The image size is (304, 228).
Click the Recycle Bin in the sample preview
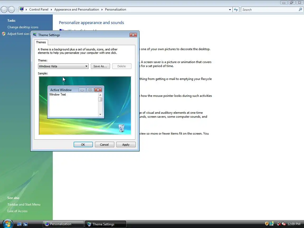point(121,128)
